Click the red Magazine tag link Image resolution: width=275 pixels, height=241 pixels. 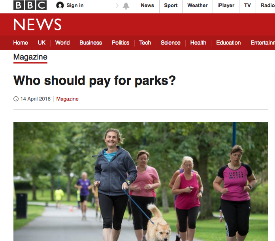[67, 99]
